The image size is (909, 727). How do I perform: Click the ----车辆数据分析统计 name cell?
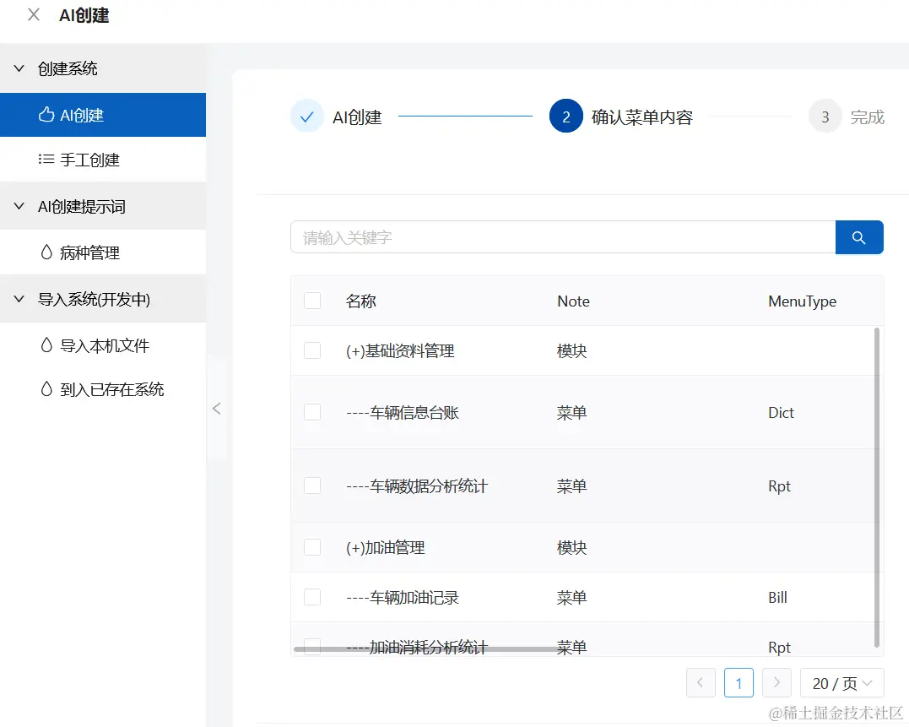(x=417, y=486)
